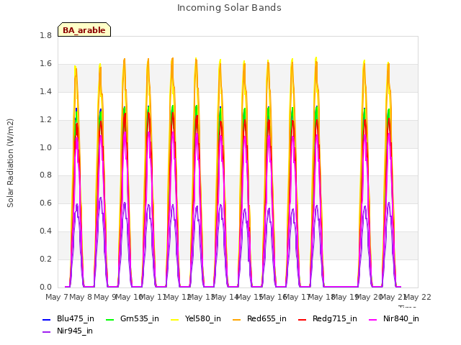Viewport: 461px width, 345px height.
Task: Click the 1.4 y-axis tick label
Action: (45, 92)
